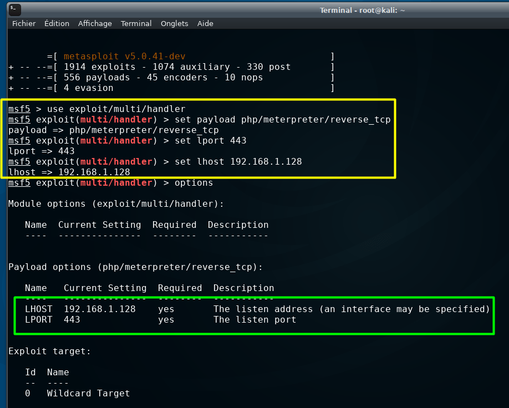This screenshot has height=408, width=509.
Task: Click the LPORT option name
Action: pyautogui.click(x=39, y=320)
